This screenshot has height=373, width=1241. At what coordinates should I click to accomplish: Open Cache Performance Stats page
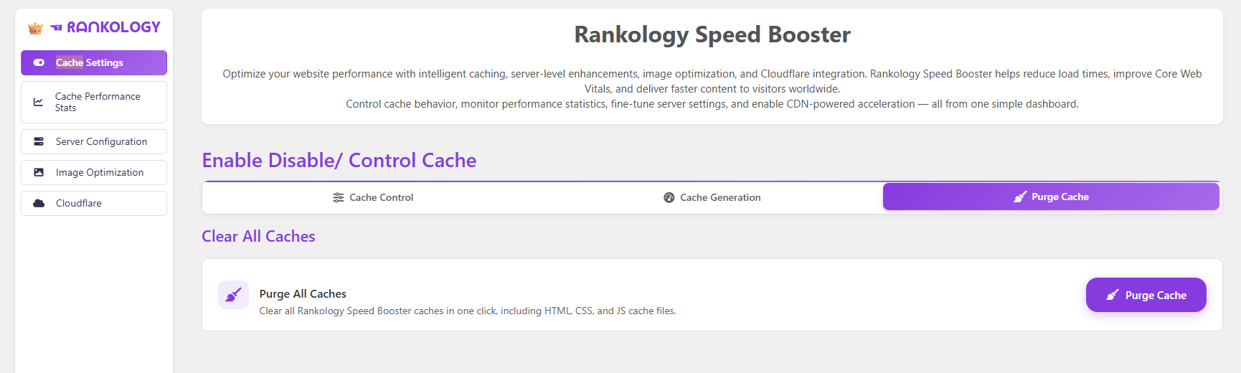(x=98, y=102)
